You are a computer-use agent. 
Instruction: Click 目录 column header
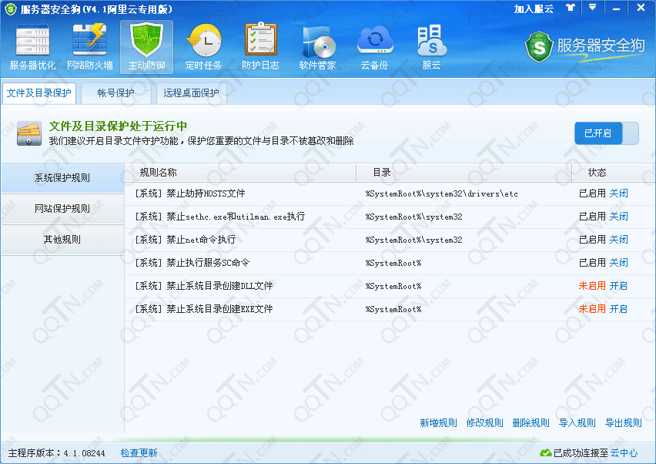[x=464, y=173]
